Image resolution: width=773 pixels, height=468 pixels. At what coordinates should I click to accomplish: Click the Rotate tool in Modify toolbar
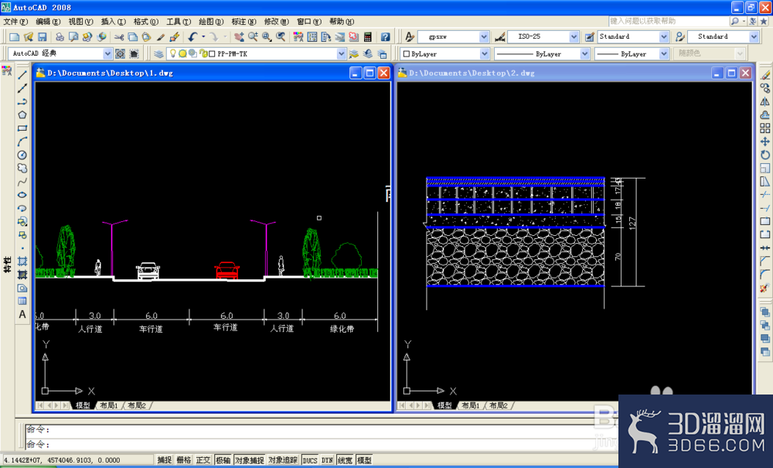(x=764, y=155)
